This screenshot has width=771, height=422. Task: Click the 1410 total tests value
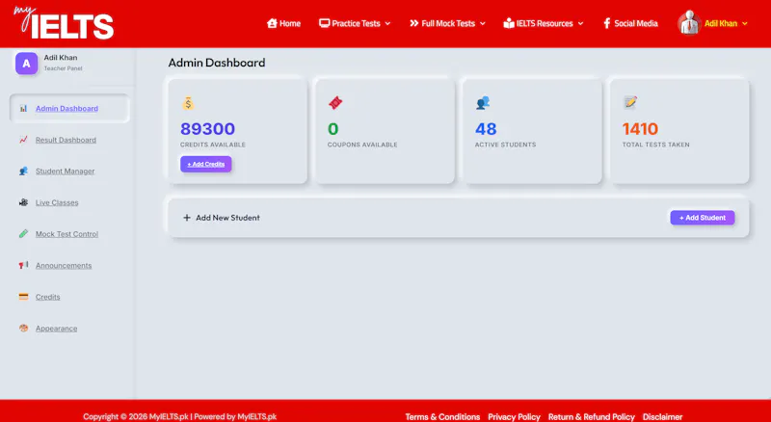(640, 129)
